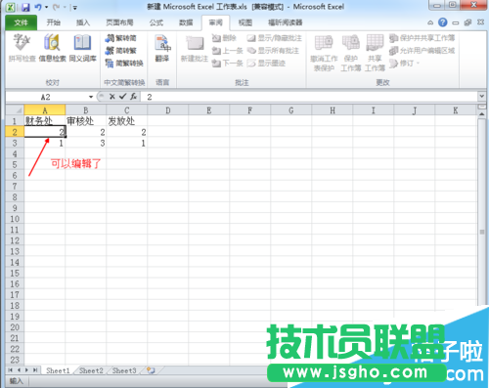Select the 审阅 (Review) ribbon tab
This screenshot has width=489, height=388.
point(215,22)
